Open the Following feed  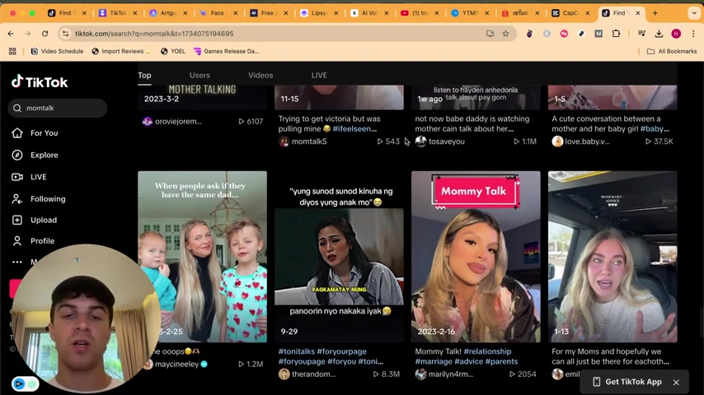(47, 199)
